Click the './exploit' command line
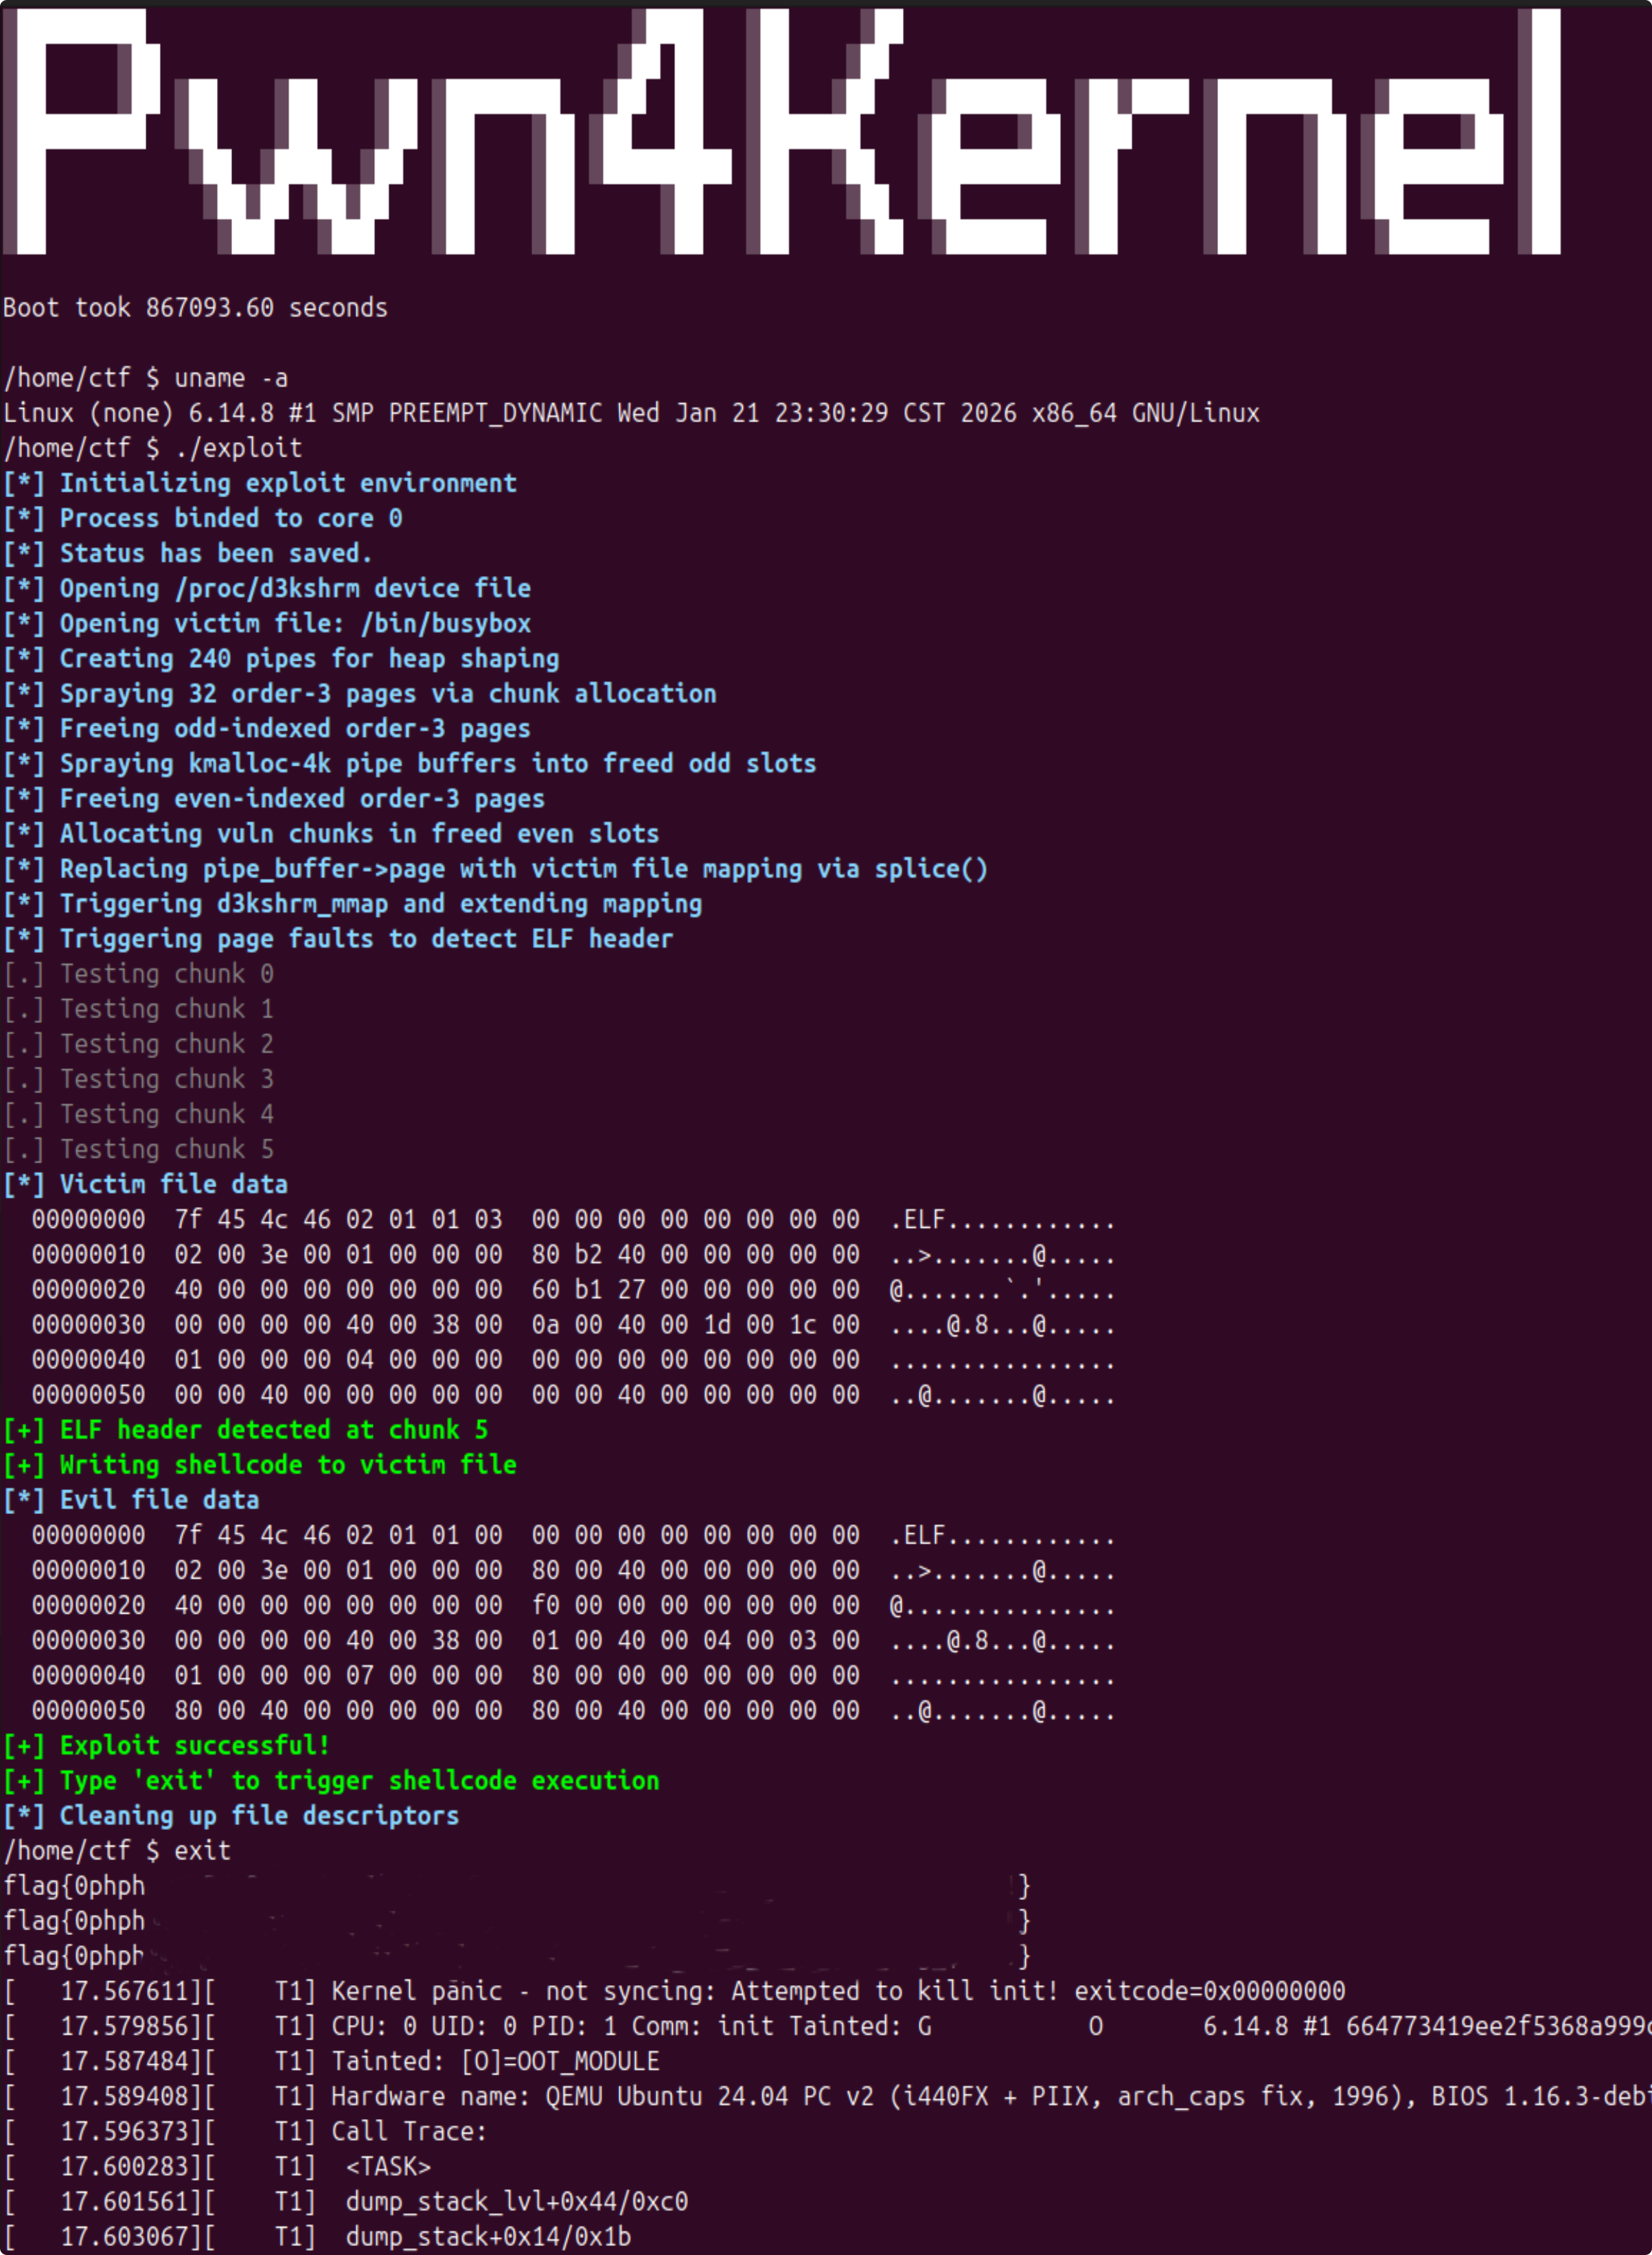The width and height of the screenshot is (1652, 2255). [238, 448]
